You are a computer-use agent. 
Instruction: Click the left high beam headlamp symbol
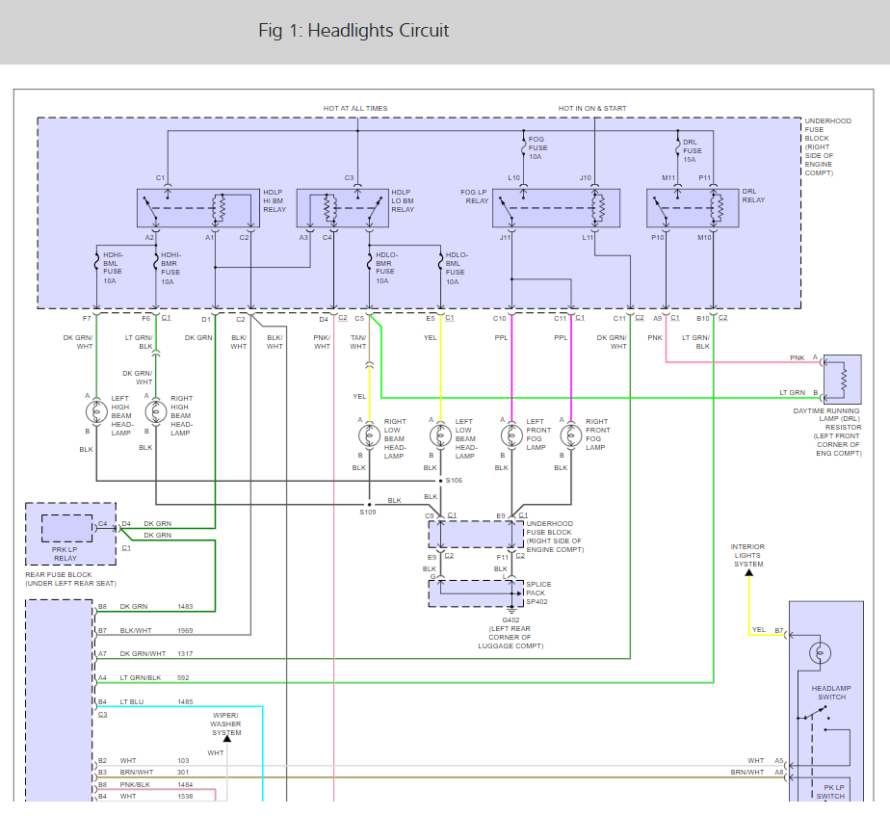click(x=96, y=411)
